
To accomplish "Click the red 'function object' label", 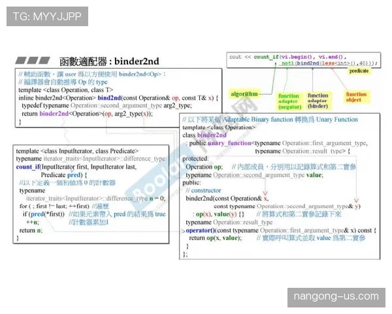I will 356,97.
